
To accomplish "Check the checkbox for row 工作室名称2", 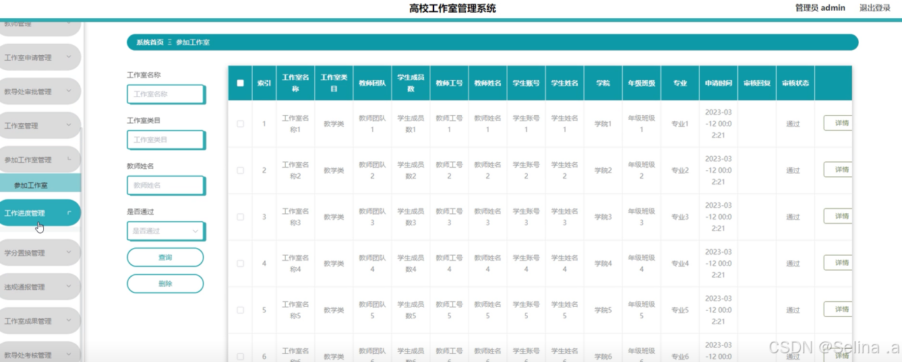I will 240,170.
